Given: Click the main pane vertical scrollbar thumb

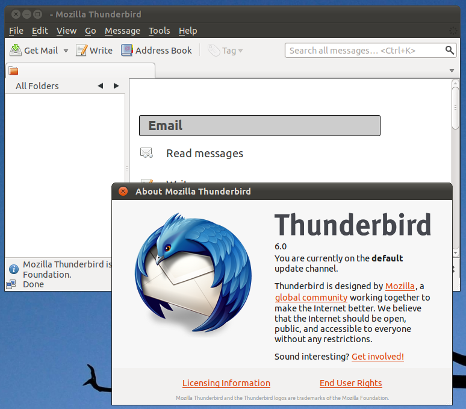Looking at the screenshot, I should [x=455, y=108].
